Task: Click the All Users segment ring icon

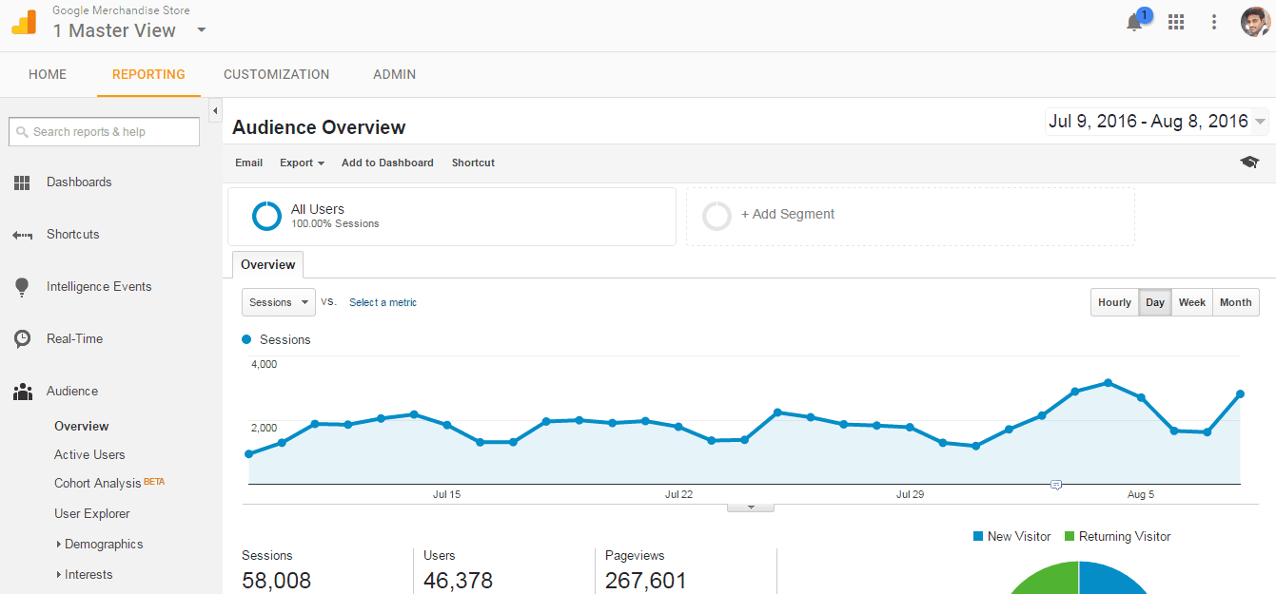Action: coord(266,216)
